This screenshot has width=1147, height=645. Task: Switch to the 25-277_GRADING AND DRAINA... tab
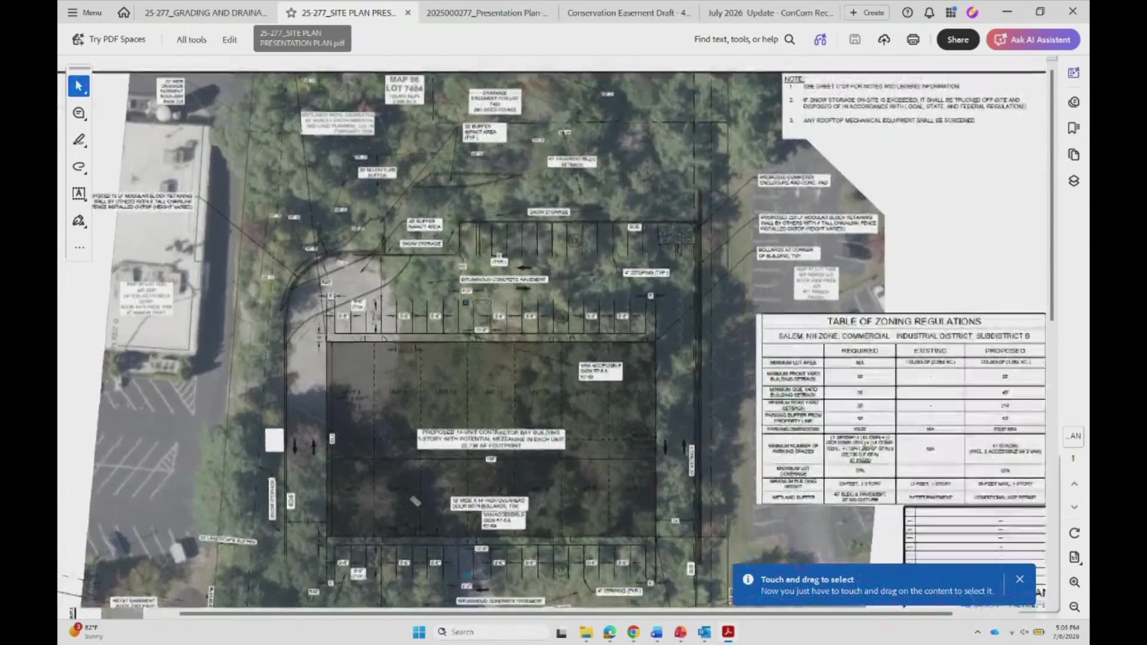(x=206, y=13)
